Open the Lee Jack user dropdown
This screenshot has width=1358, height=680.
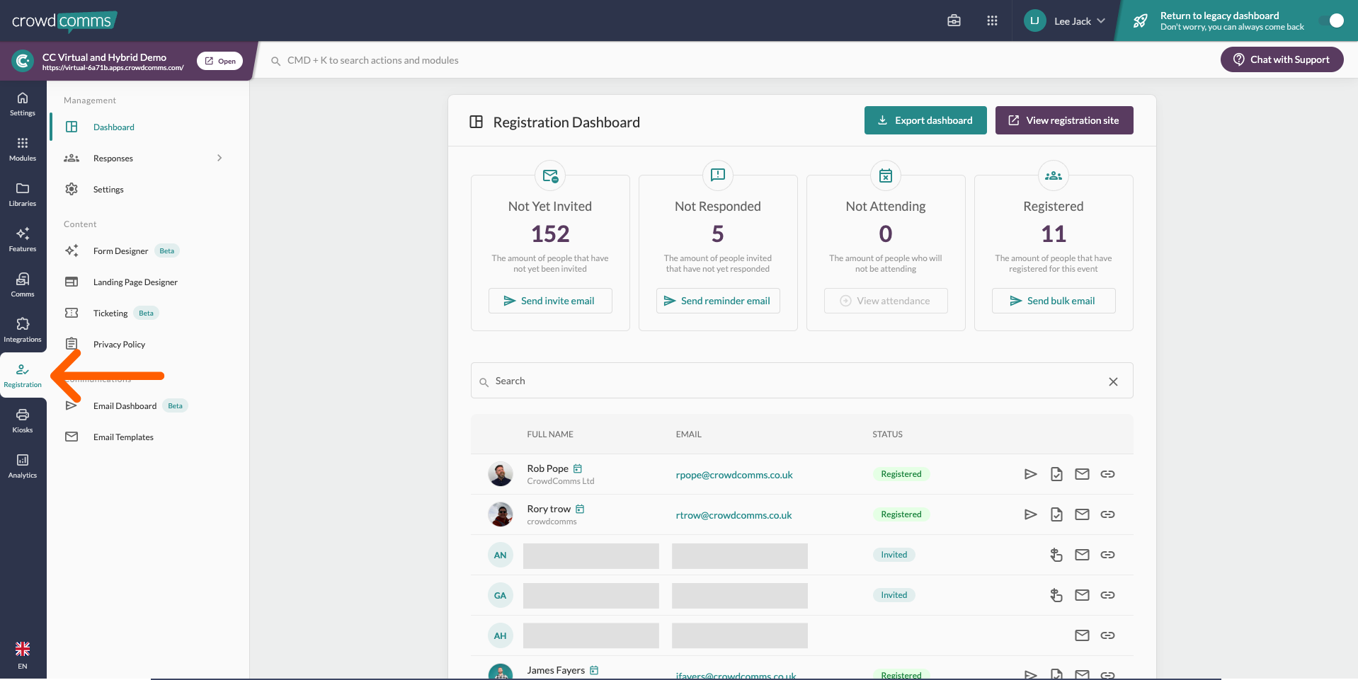point(1065,21)
